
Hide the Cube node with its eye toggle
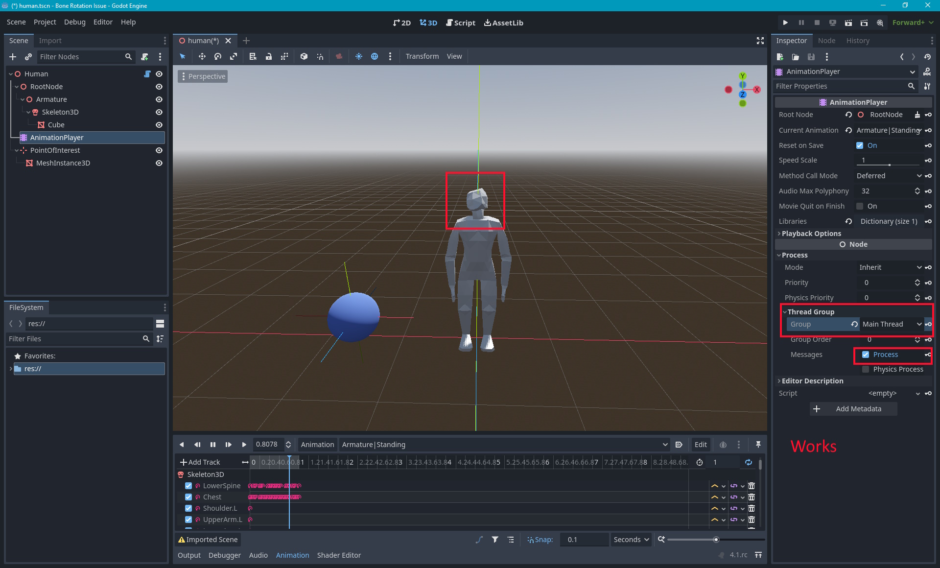point(159,125)
